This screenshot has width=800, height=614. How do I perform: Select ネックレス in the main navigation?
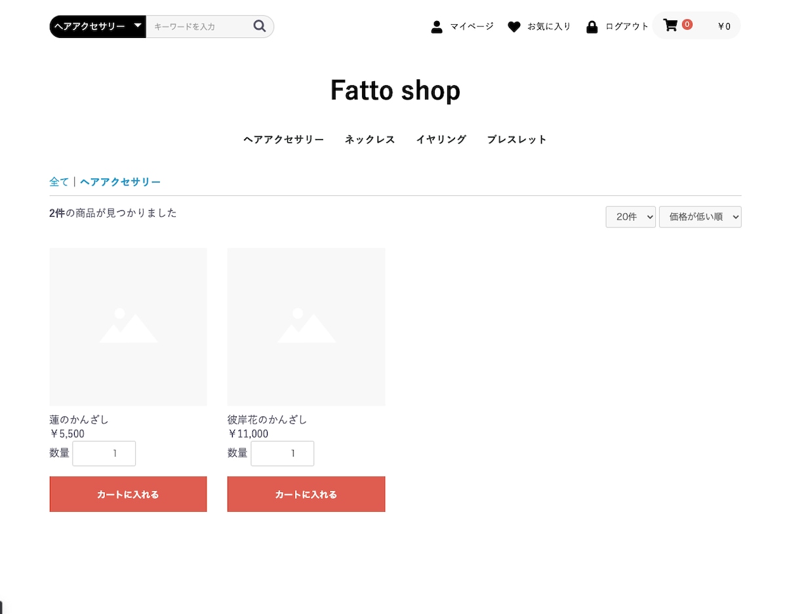[370, 140]
